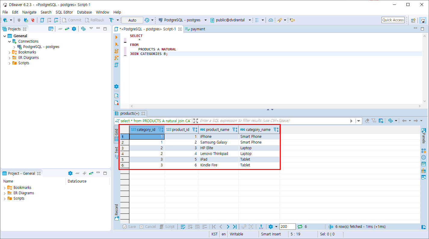This screenshot has width=429, height=239.
Task: Click the Quick Access search field
Action: click(x=393, y=20)
